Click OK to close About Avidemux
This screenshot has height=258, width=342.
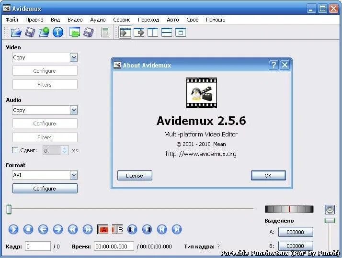268,176
